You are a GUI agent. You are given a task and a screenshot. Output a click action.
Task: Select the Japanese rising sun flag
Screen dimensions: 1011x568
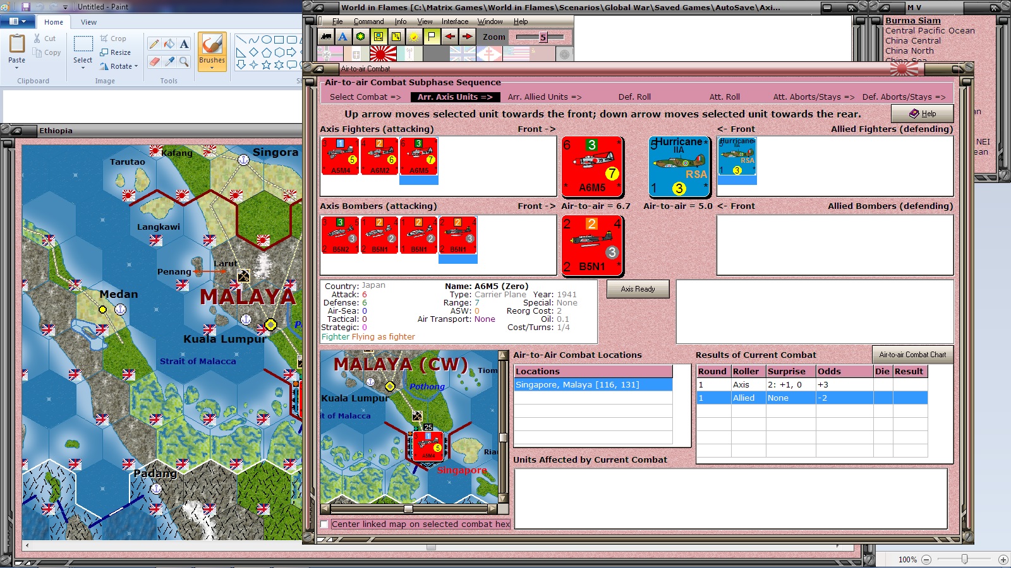click(x=382, y=54)
